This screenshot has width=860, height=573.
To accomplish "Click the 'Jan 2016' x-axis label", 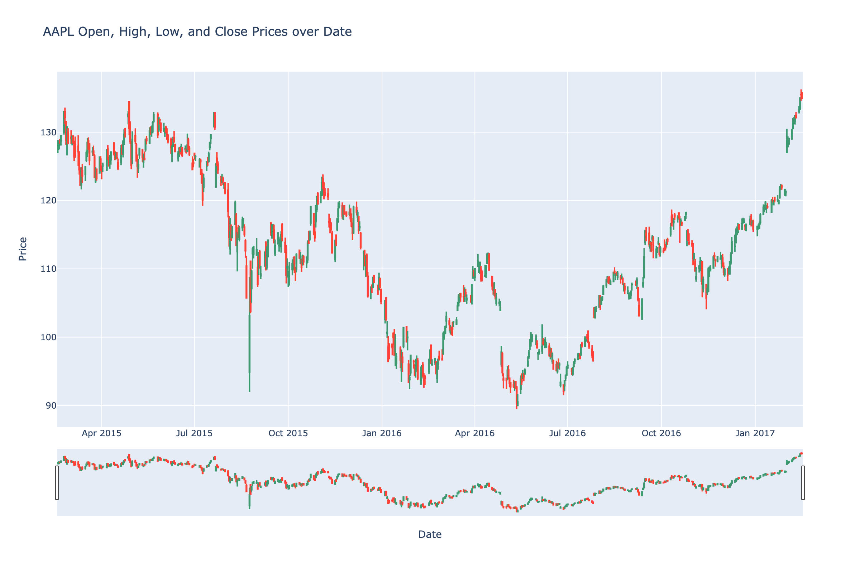I will 382,433.
